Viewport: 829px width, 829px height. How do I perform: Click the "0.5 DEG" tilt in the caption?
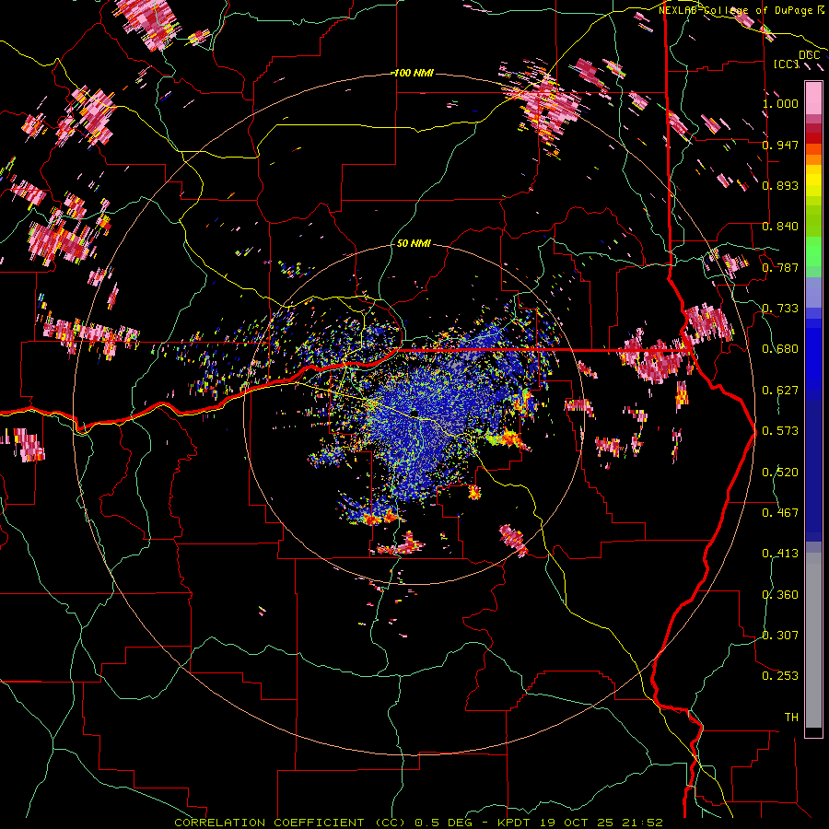pos(442,823)
